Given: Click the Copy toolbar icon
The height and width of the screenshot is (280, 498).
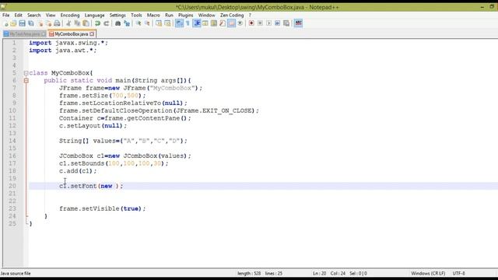Looking at the screenshot, I should pyautogui.click(x=77, y=23).
